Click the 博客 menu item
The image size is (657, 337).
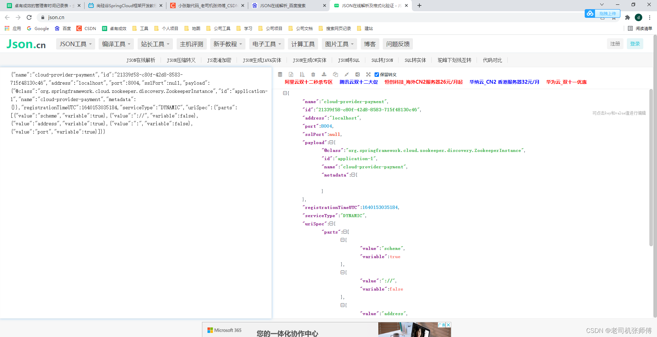click(370, 44)
